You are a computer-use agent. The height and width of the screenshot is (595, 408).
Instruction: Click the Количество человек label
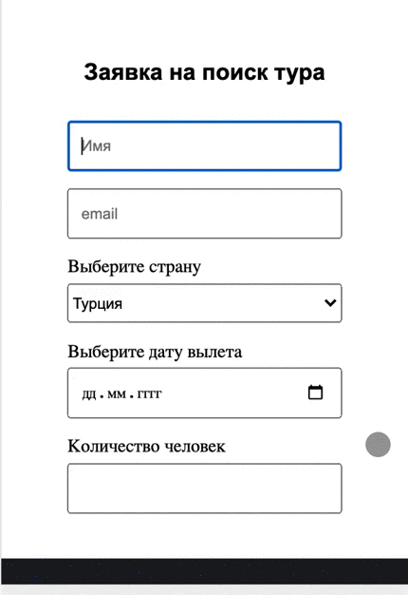(x=146, y=446)
